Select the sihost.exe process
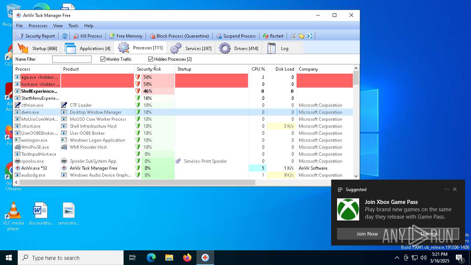The image size is (471, 265). click(183, 126)
